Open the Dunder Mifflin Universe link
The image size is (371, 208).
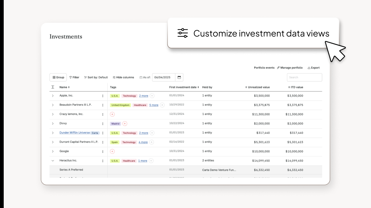[75, 133]
